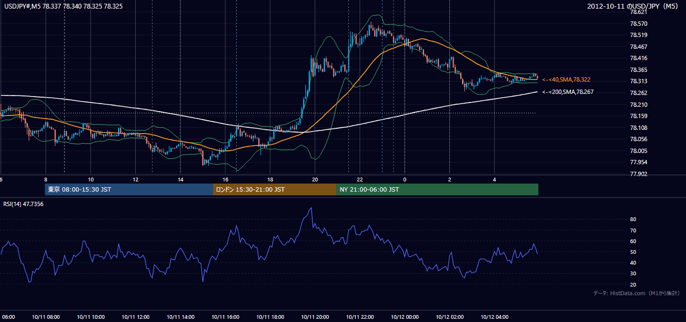This screenshot has width=686, height=322.
Task: Click RSI scale value 40
Action: tap(633, 263)
